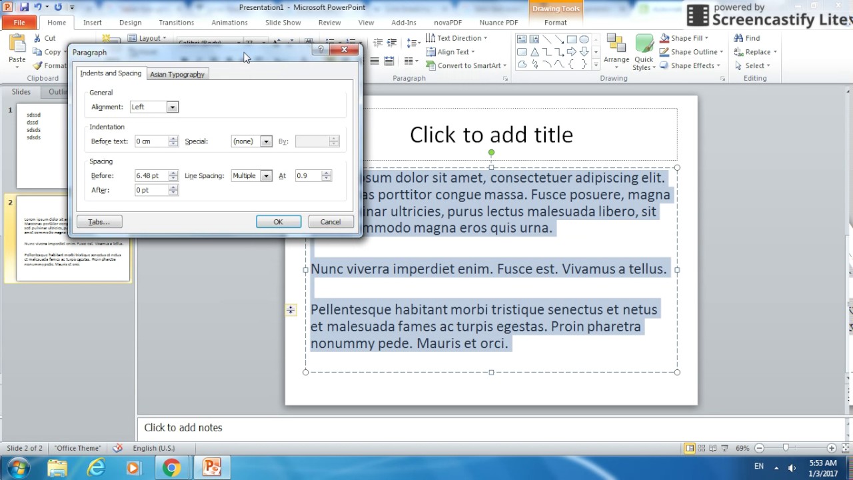Expand Shape Outline dropdown
The width and height of the screenshot is (853, 480).
[721, 52]
